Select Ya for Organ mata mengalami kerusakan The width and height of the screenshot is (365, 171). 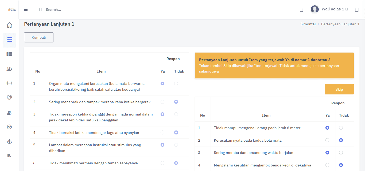point(162,83)
